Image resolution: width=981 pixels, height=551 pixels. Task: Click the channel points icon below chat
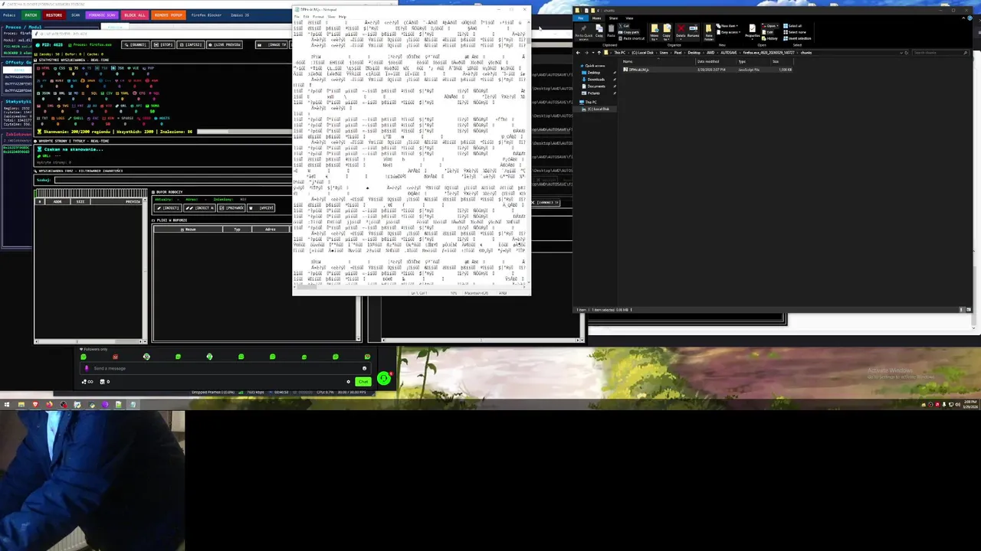(x=87, y=382)
